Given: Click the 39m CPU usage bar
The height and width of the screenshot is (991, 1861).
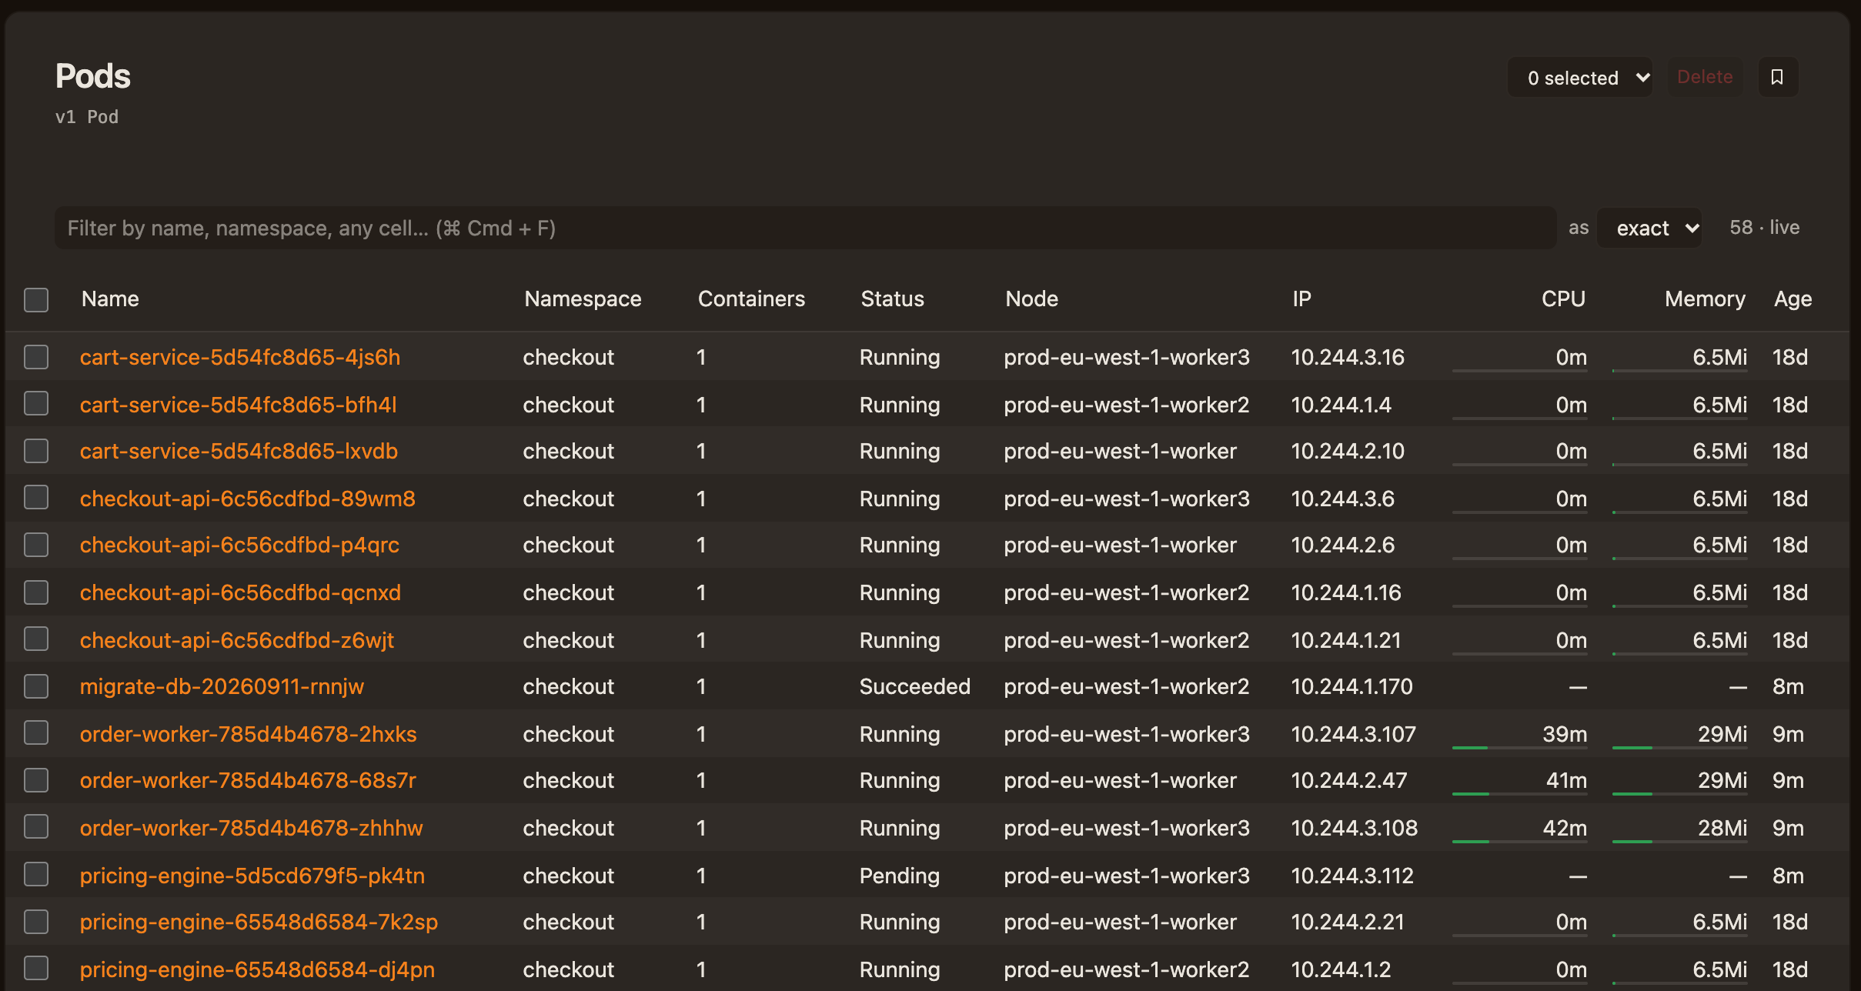Looking at the screenshot, I should pyautogui.click(x=1519, y=747).
